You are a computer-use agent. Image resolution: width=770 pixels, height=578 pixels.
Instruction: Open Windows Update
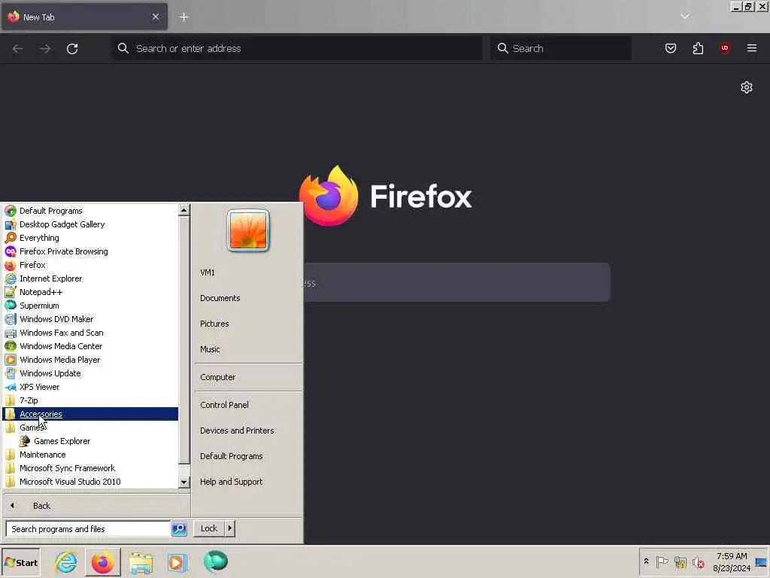click(91, 373)
